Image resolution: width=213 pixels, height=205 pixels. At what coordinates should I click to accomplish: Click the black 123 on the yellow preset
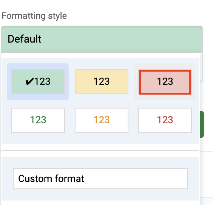102,81
